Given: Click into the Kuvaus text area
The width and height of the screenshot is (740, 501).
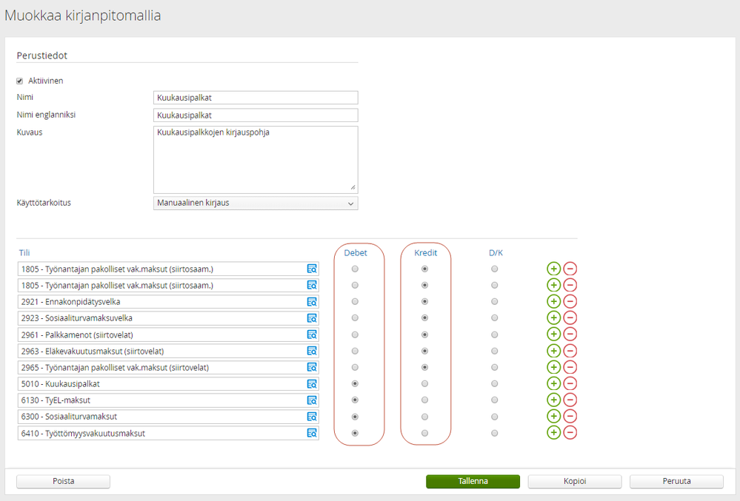Looking at the screenshot, I should [x=256, y=160].
